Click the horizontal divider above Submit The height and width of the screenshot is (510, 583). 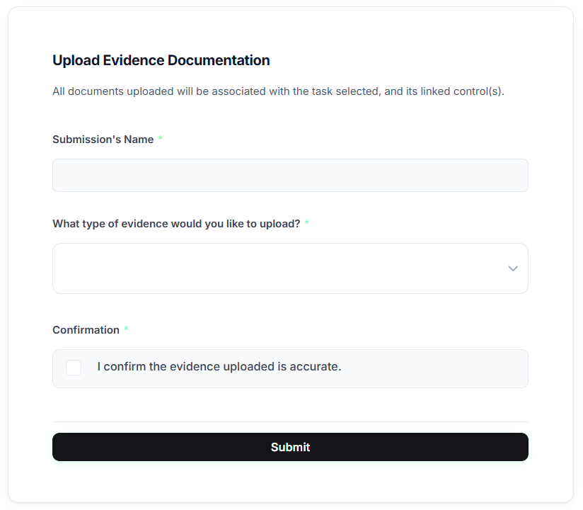click(x=290, y=422)
